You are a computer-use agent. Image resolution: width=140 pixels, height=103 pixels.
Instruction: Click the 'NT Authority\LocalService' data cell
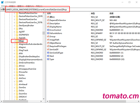click(x=121, y=43)
